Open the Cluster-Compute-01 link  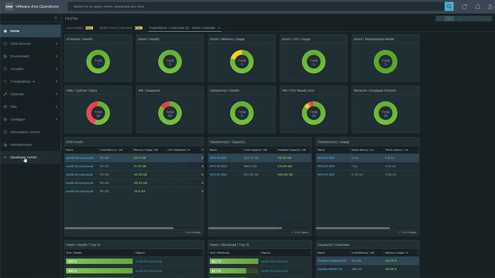tap(332, 261)
